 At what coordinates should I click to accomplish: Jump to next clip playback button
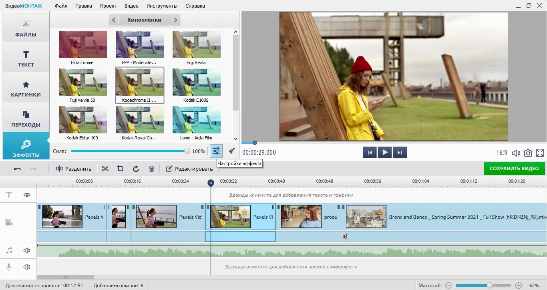[400, 152]
